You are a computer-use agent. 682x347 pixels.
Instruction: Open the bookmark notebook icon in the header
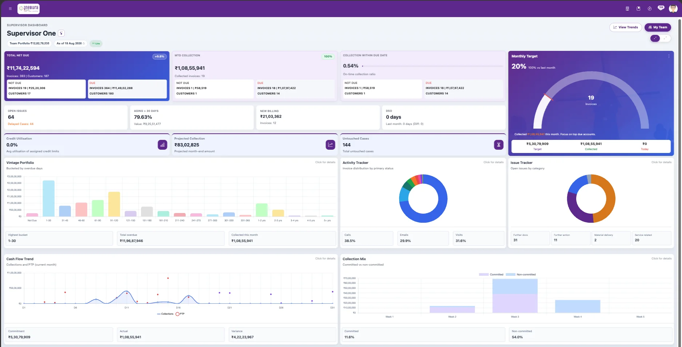tap(638, 9)
